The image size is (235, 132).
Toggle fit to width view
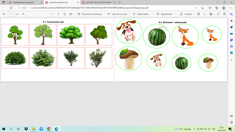(x=70, y=14)
